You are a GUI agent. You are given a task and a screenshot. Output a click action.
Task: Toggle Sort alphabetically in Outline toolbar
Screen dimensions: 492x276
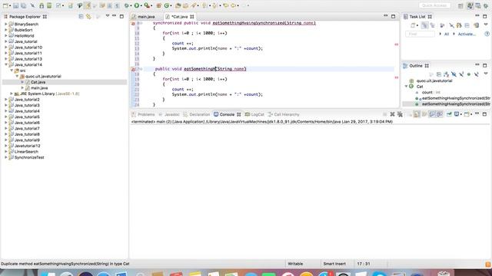[446, 74]
